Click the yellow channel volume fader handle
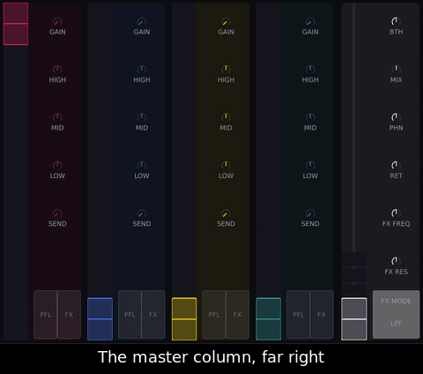Image resolution: width=423 pixels, height=374 pixels. tap(184, 319)
